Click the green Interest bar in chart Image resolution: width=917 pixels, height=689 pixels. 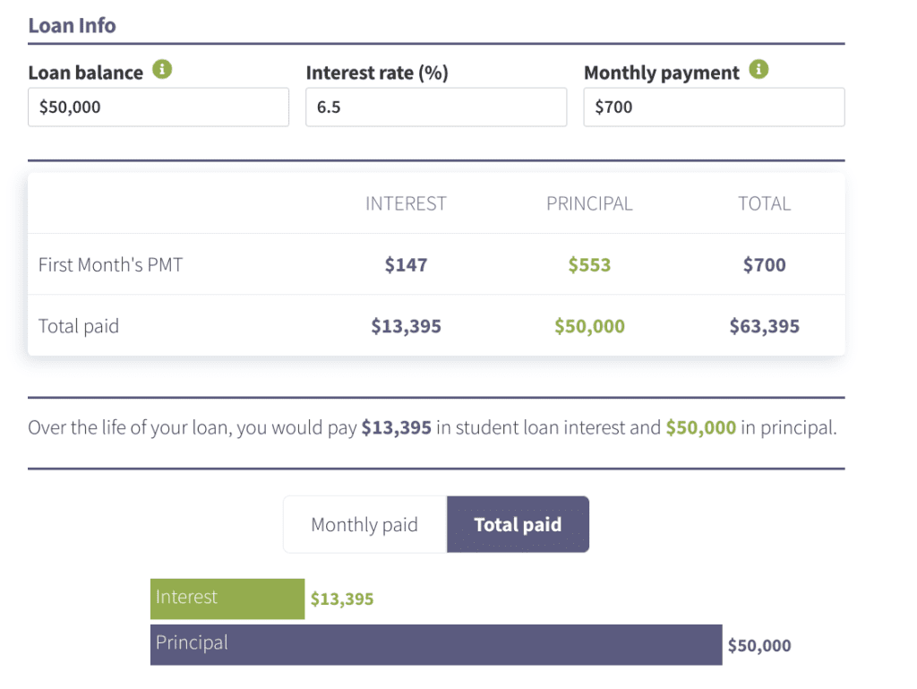click(227, 599)
